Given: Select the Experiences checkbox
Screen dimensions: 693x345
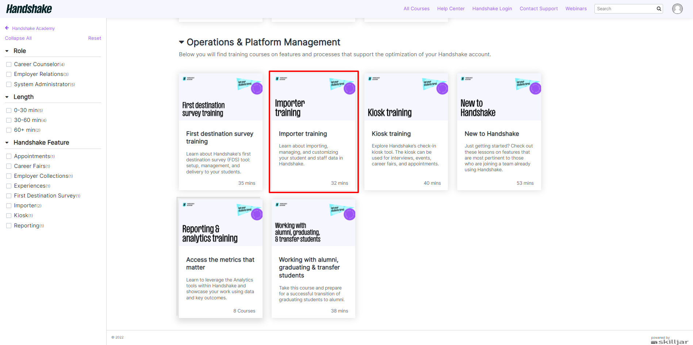Looking at the screenshot, I should point(9,186).
